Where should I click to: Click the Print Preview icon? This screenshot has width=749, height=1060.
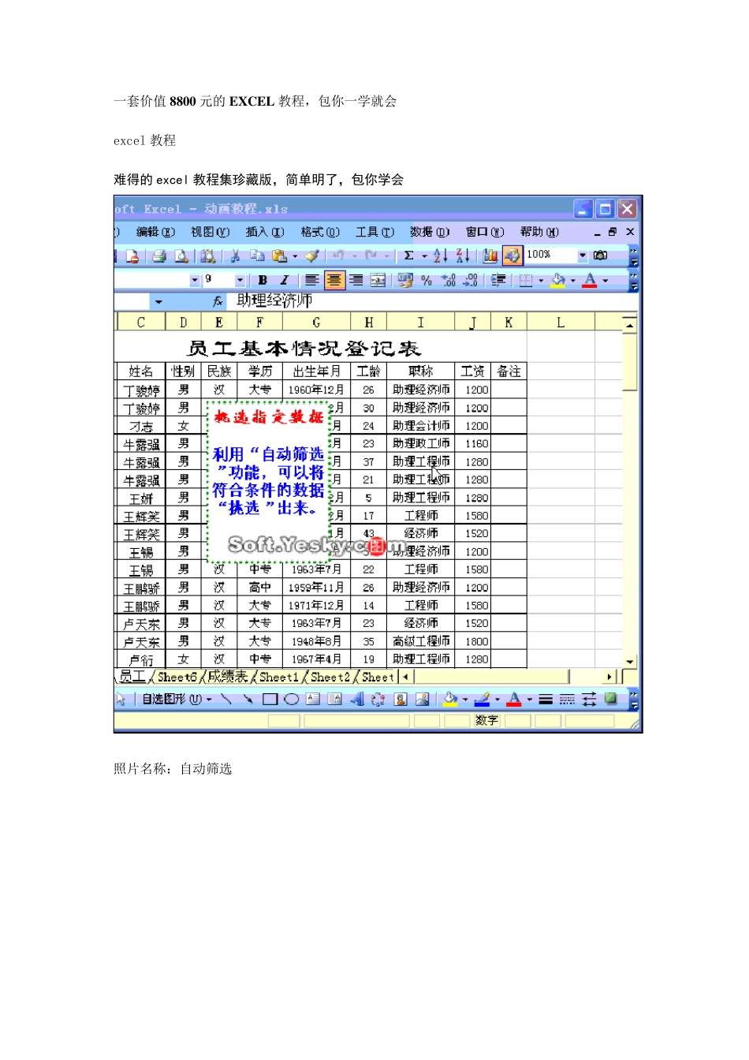(x=181, y=256)
